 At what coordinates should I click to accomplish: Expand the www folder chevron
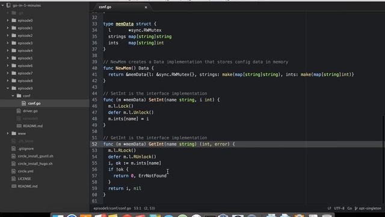(x=8, y=133)
